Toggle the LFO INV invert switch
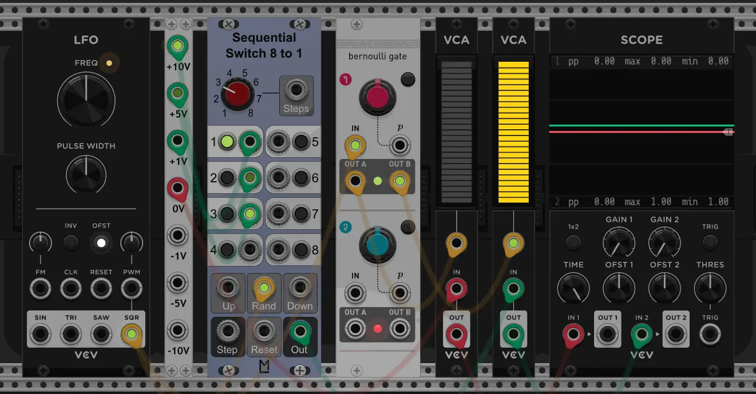This screenshot has height=394, width=756. point(70,243)
